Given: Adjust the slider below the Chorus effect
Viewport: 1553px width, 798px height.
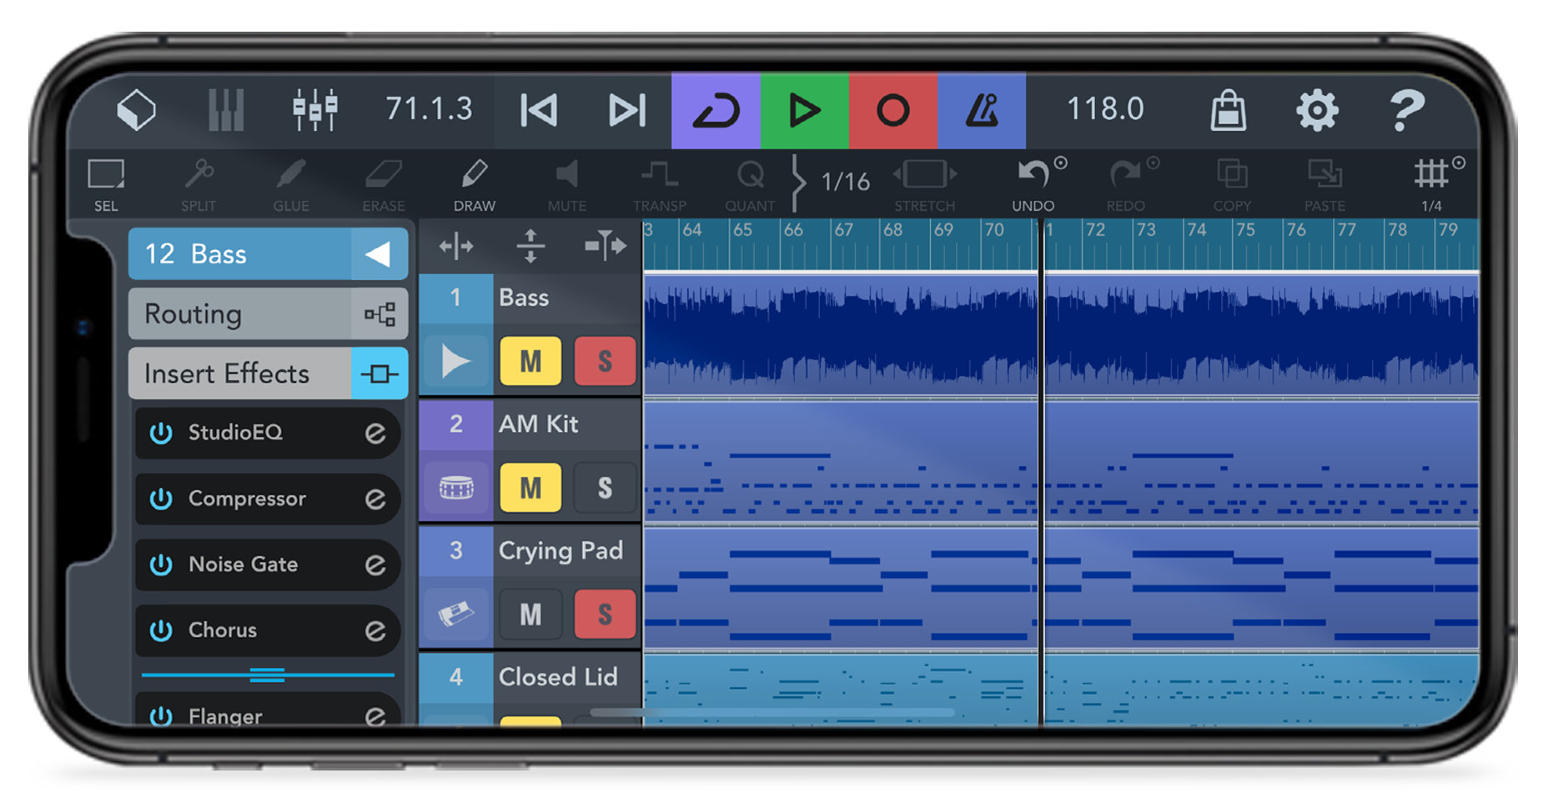Looking at the screenshot, I should tap(267, 675).
